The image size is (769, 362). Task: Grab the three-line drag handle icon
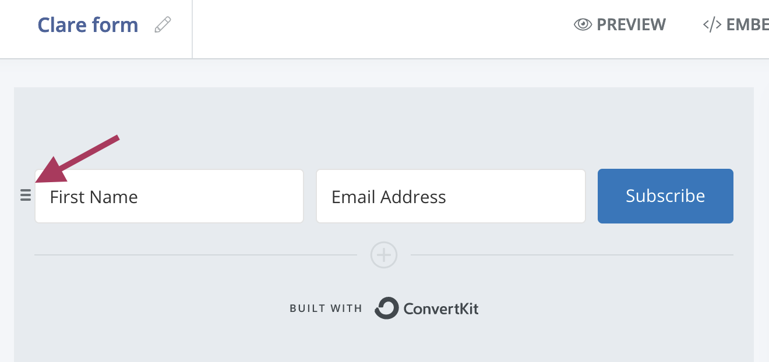25,196
